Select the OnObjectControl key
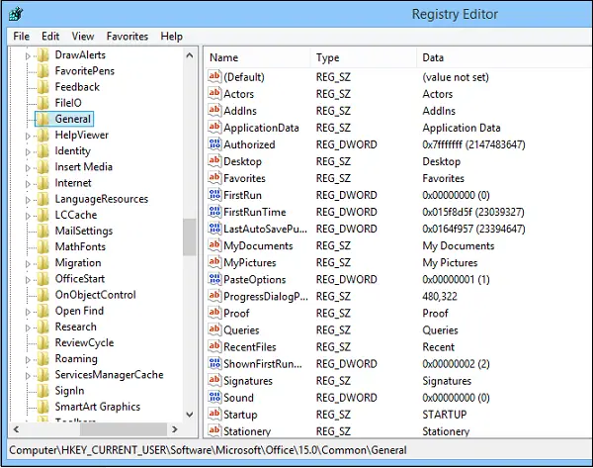Screen dimensions: 593x468 coord(95,295)
